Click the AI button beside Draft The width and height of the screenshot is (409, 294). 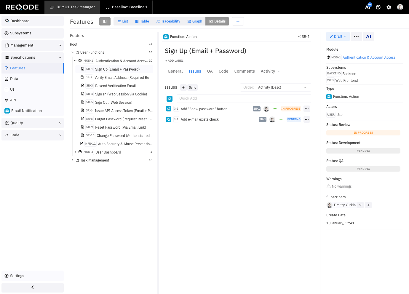(x=368, y=36)
